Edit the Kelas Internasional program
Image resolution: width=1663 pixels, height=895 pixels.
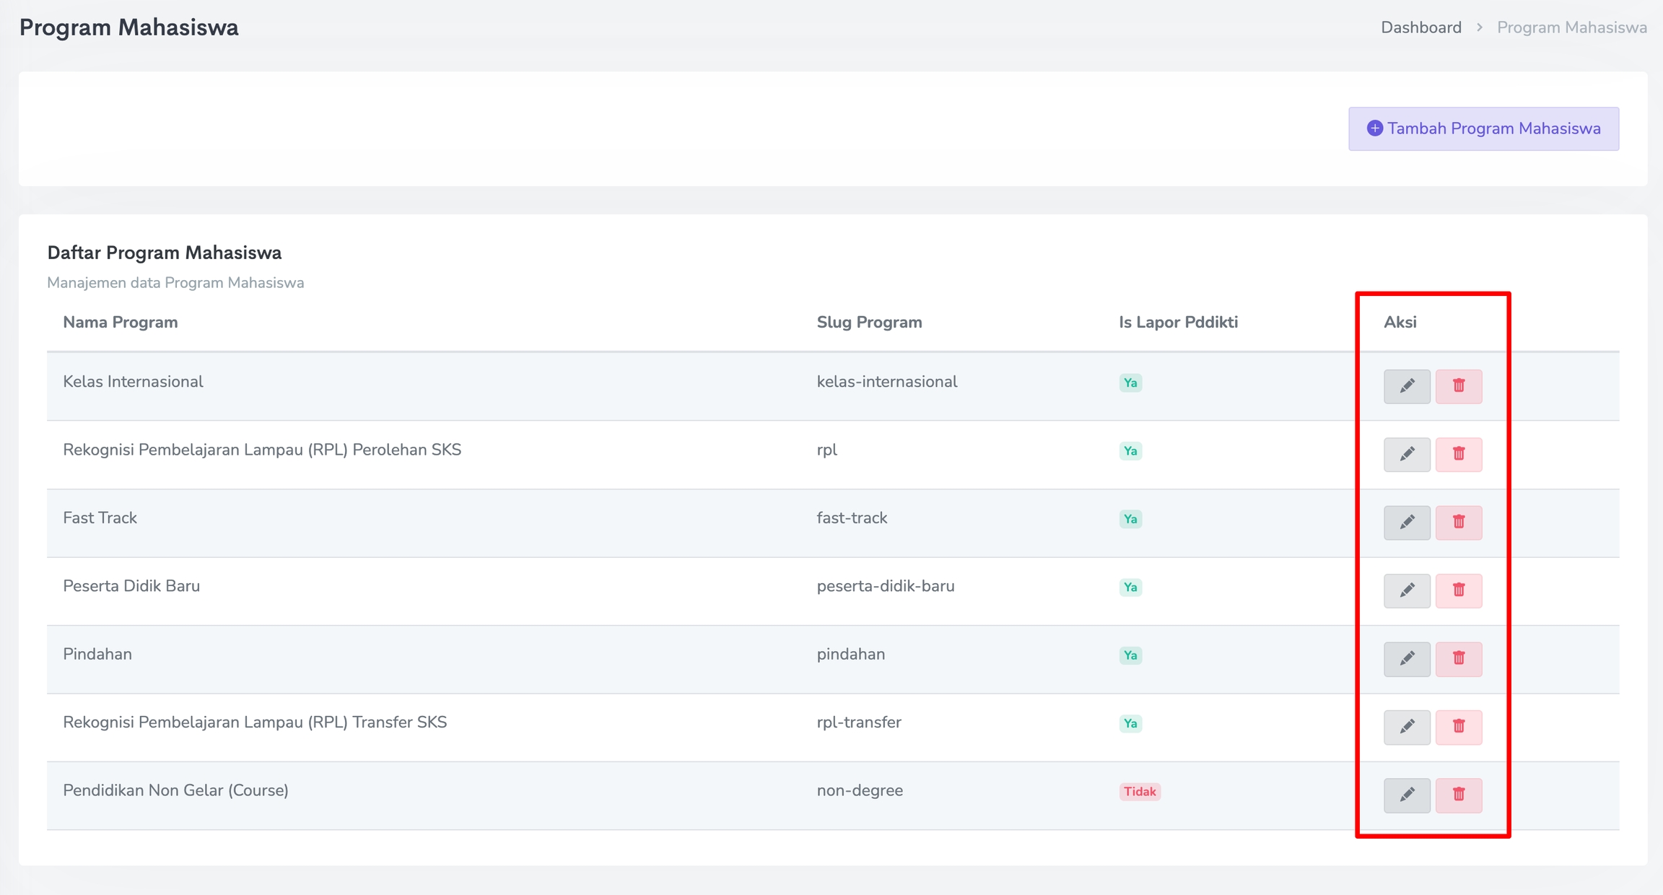click(1407, 386)
